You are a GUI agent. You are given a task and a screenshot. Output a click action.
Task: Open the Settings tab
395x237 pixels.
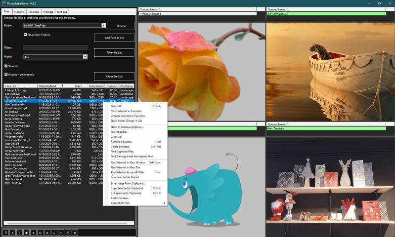tap(62, 12)
